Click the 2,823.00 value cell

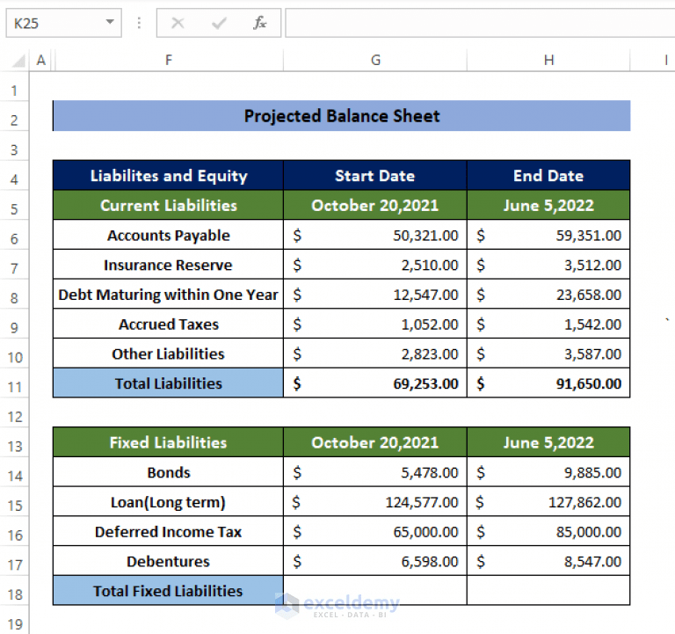375,353
